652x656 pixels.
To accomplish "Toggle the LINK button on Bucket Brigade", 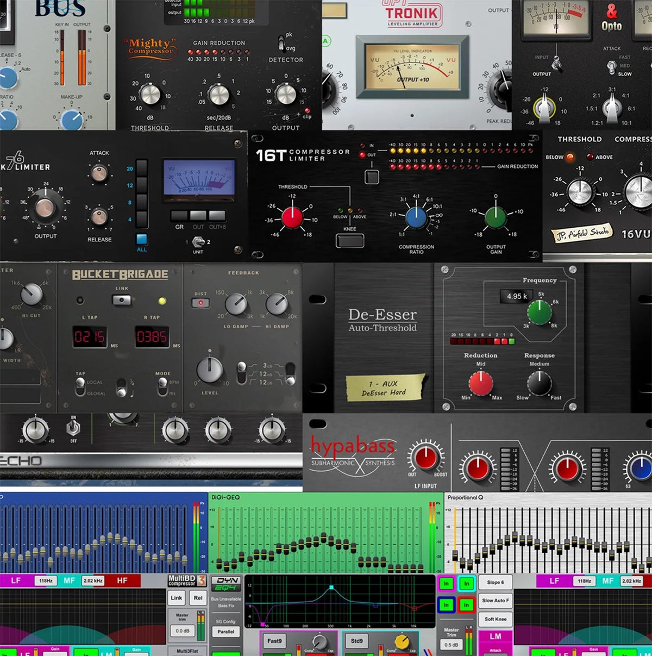I will coord(122,299).
